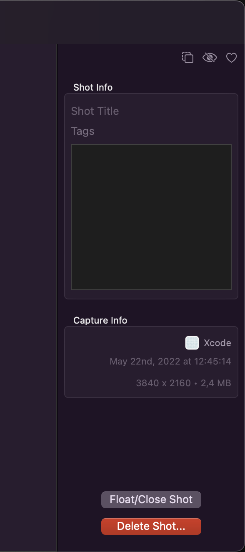Click the Float/Close Shot button
The image size is (245, 552).
click(x=151, y=499)
